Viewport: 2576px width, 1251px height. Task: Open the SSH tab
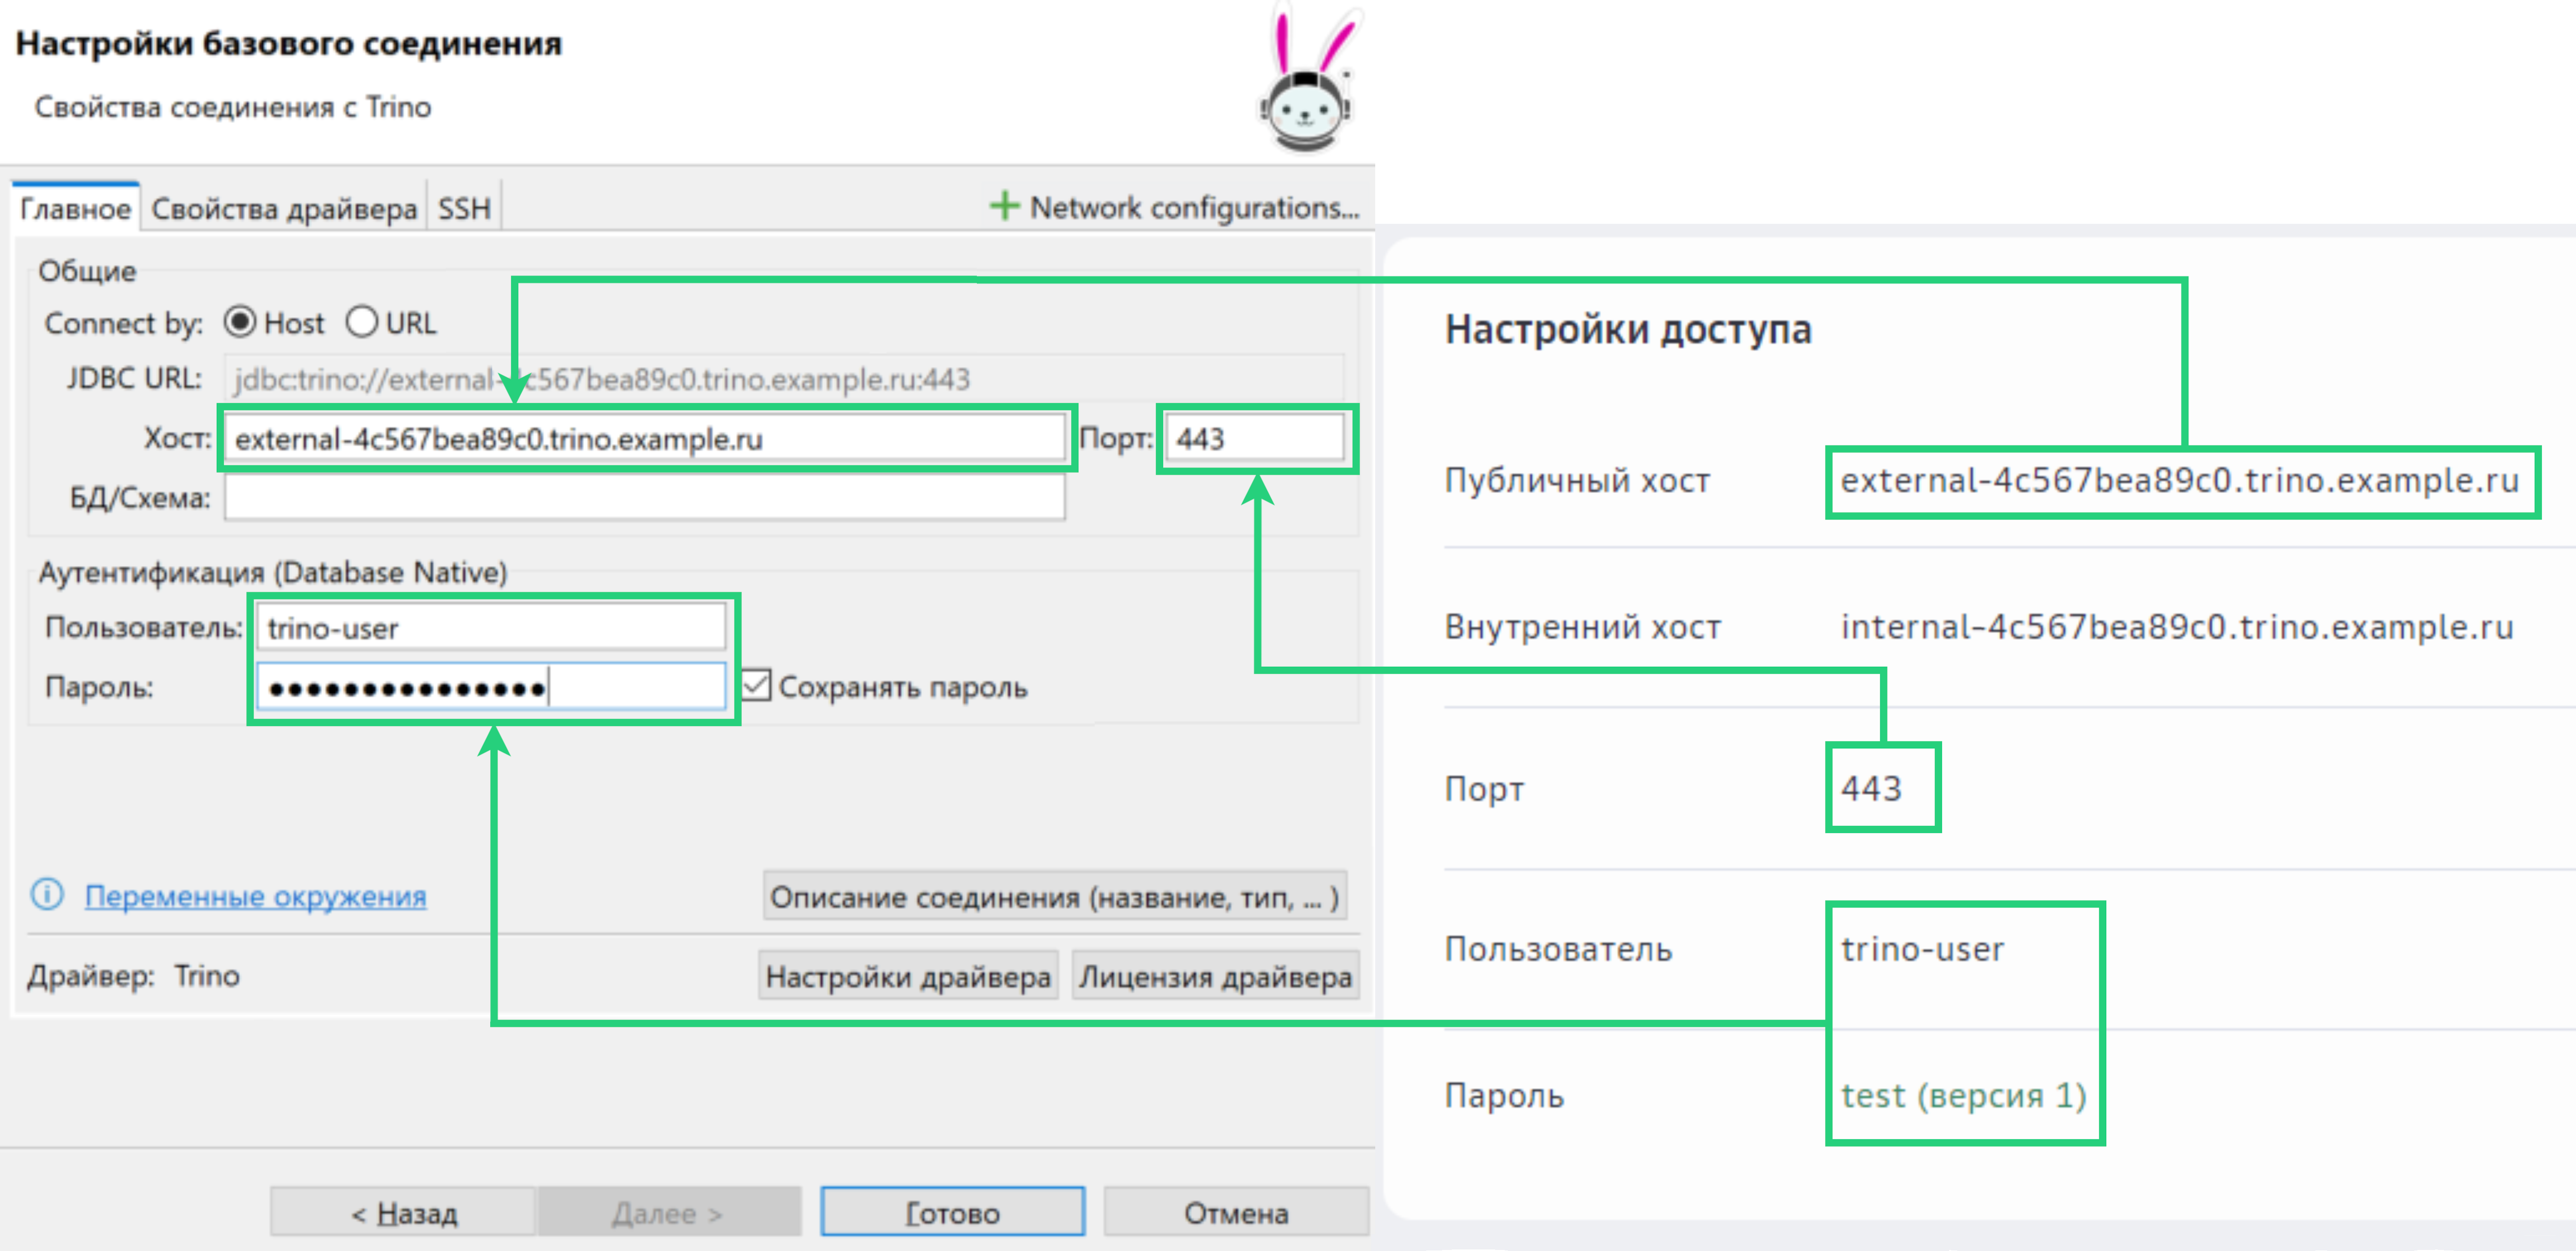(464, 208)
